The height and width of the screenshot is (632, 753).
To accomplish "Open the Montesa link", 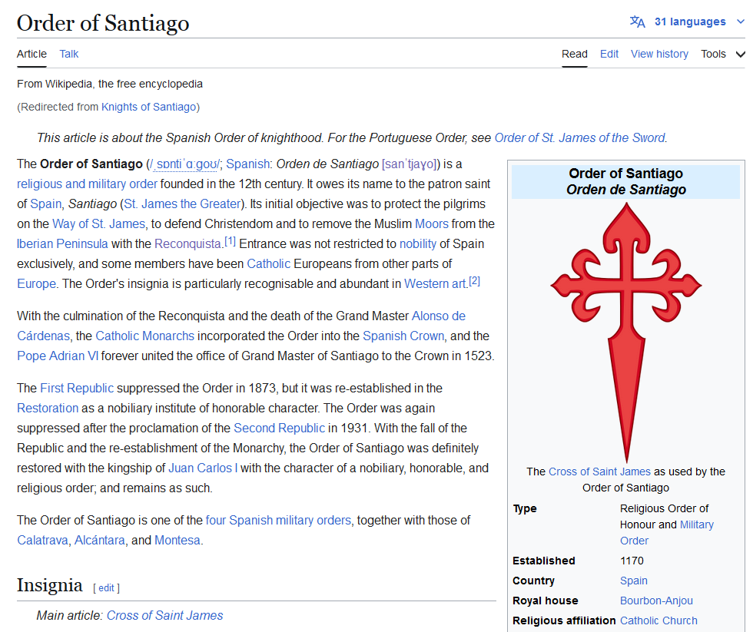I will pyautogui.click(x=177, y=541).
